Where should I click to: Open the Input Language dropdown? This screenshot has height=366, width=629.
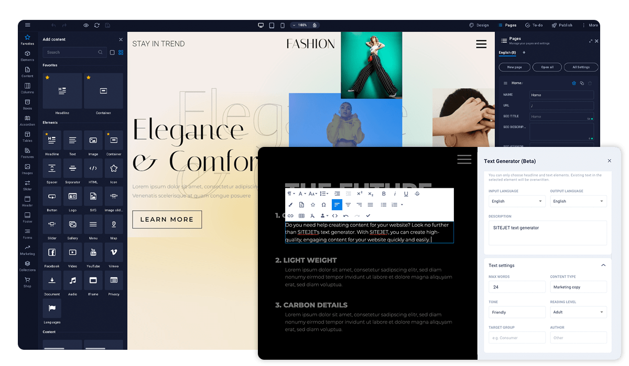(517, 201)
